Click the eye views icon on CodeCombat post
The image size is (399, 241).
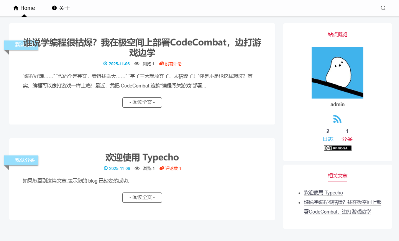coord(137,64)
